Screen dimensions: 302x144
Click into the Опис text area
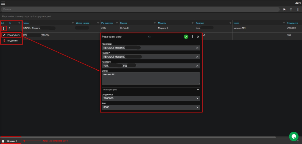[151, 78]
